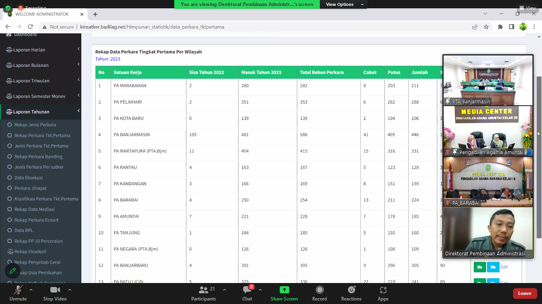Select Rekap Data Mediasi in sidebar
Viewport: 542px width, 304px height.
point(35,209)
